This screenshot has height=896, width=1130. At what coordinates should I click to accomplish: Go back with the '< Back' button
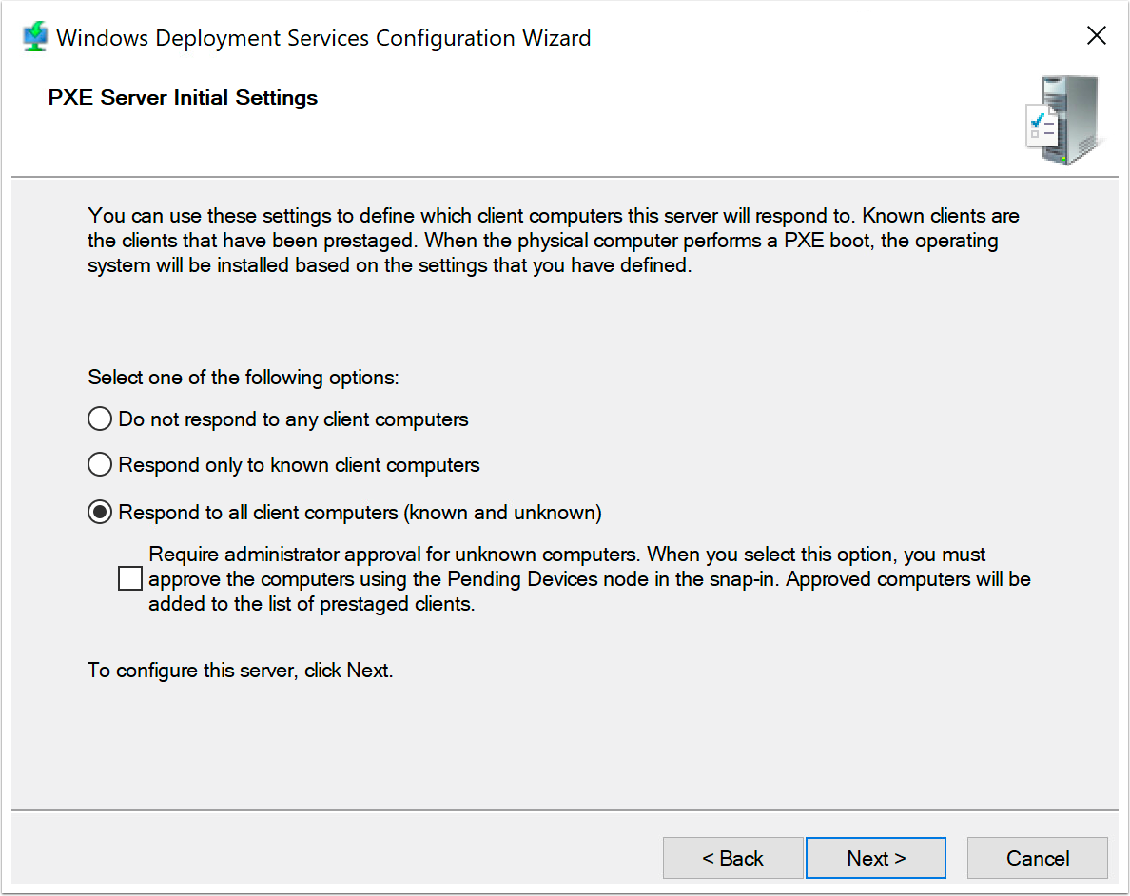click(x=732, y=858)
